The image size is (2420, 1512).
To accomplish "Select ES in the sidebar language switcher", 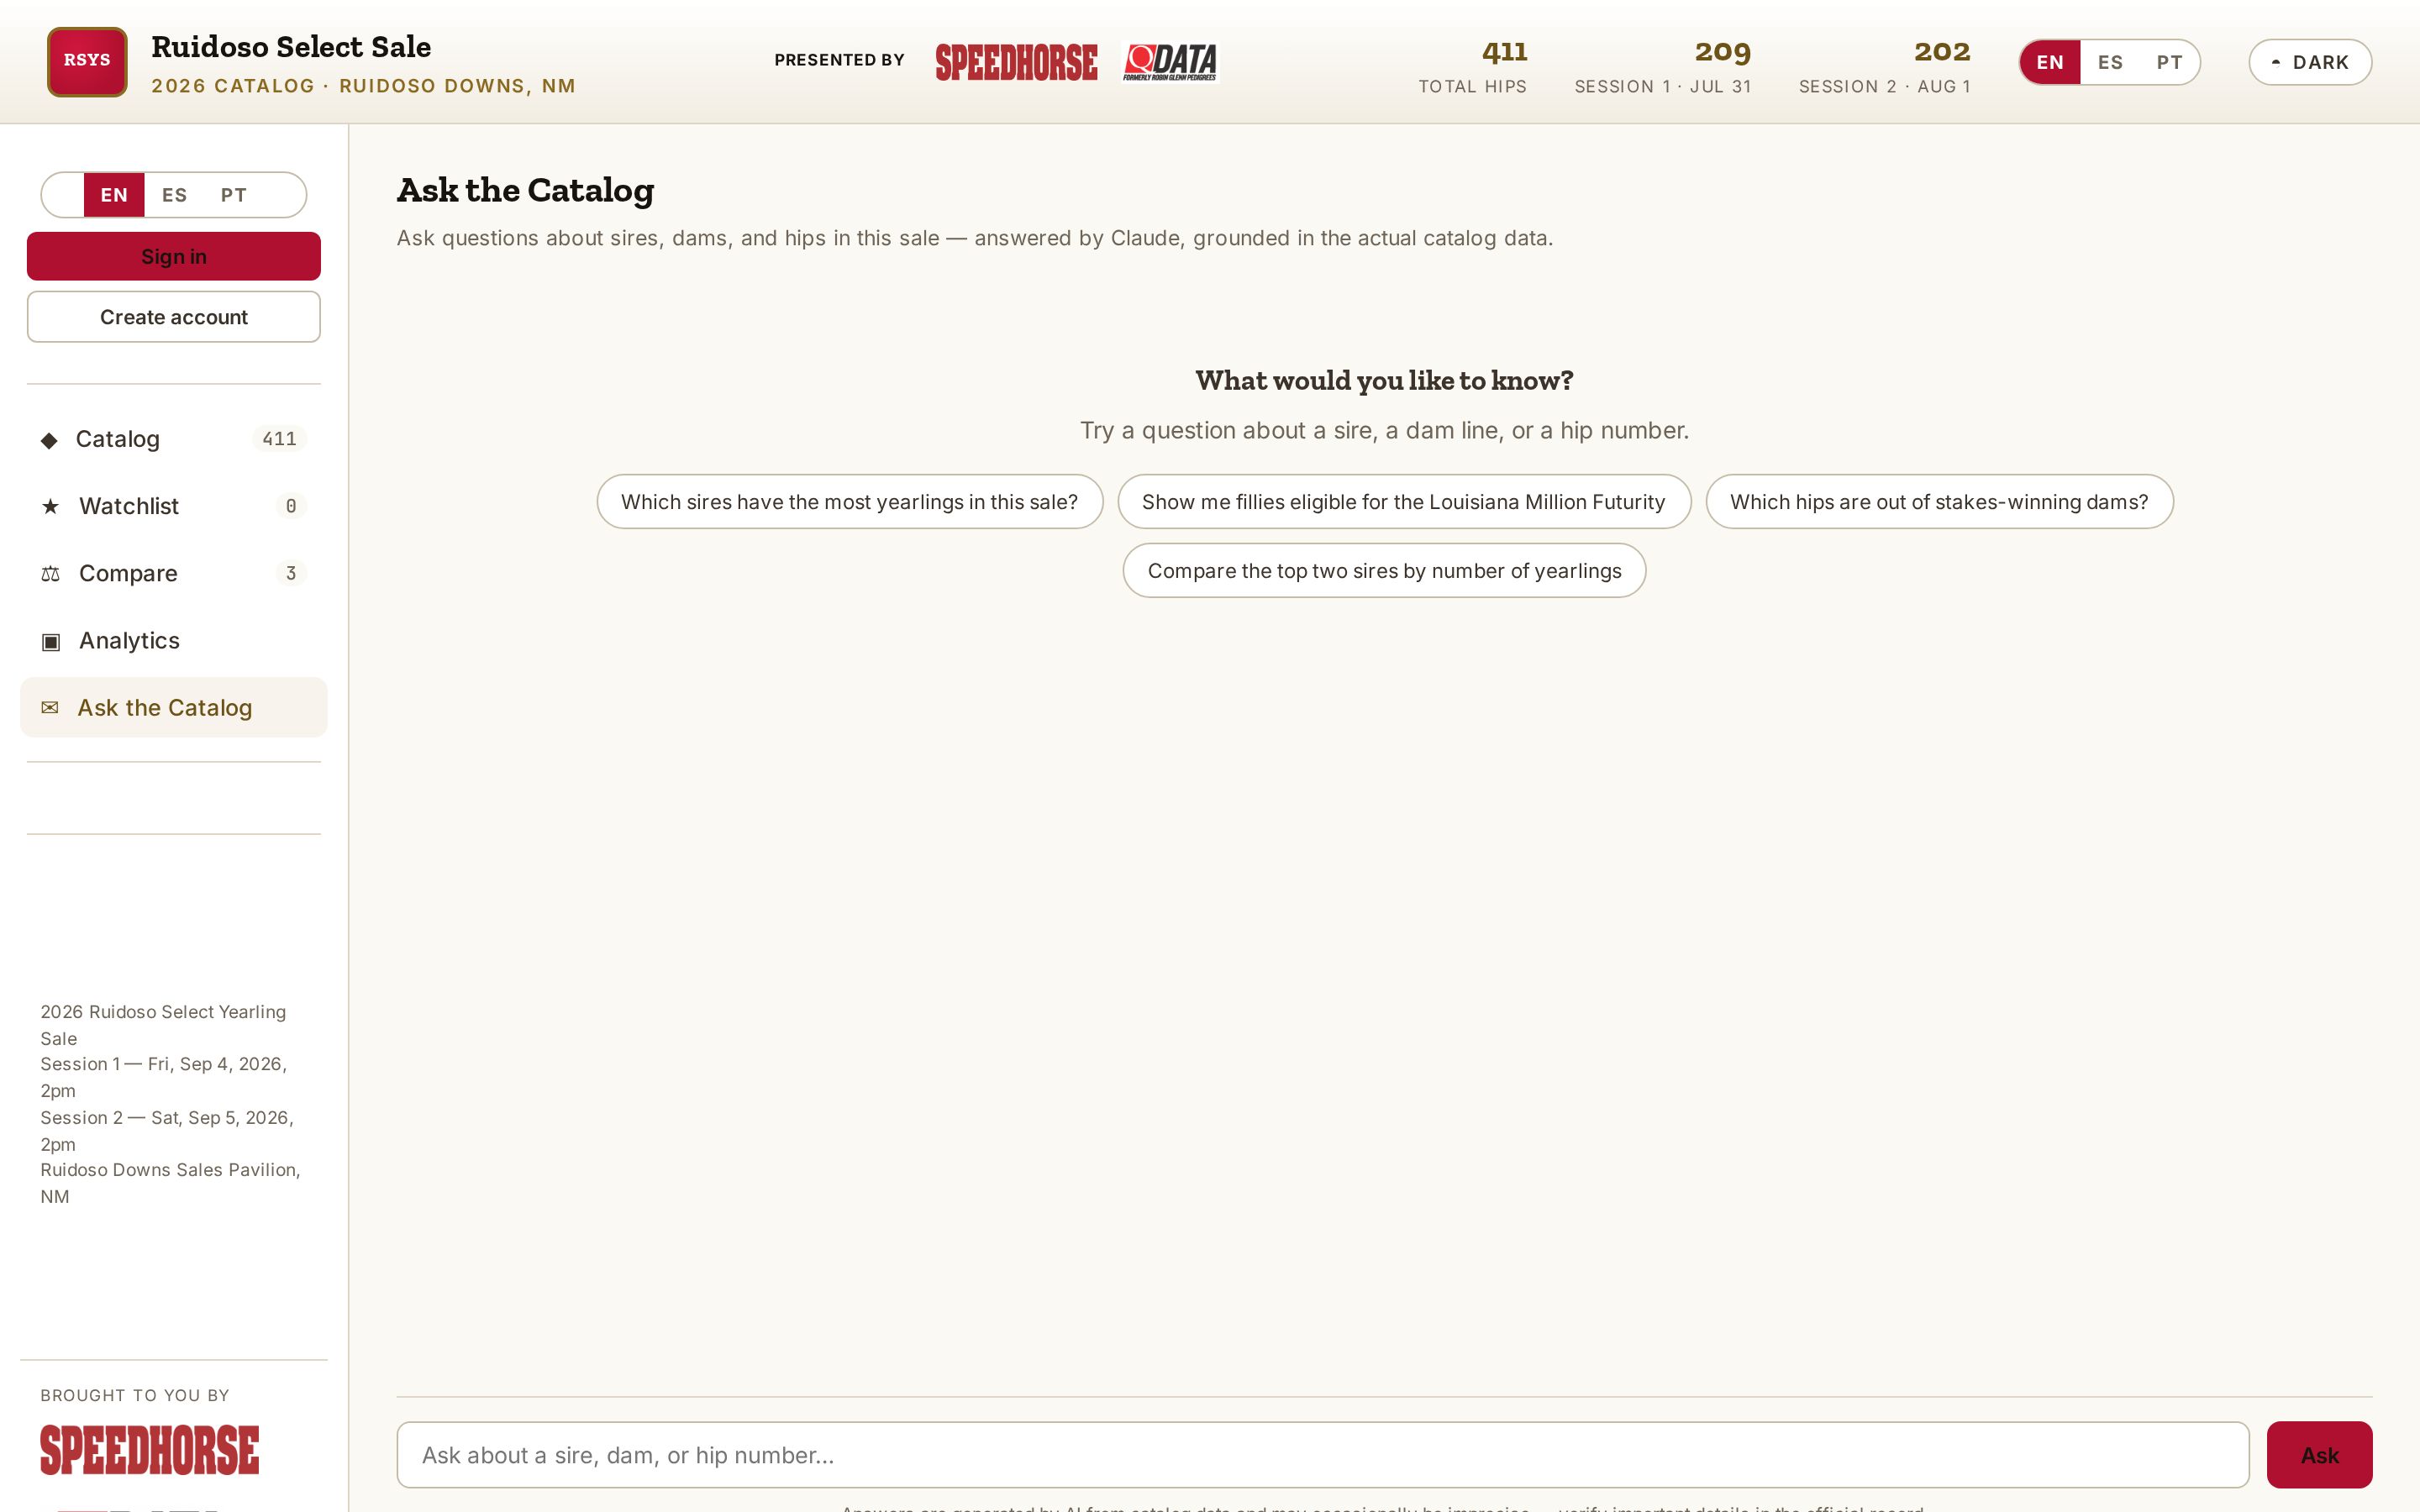I will coord(174,195).
